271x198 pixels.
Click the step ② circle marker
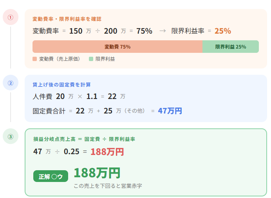click(11, 83)
